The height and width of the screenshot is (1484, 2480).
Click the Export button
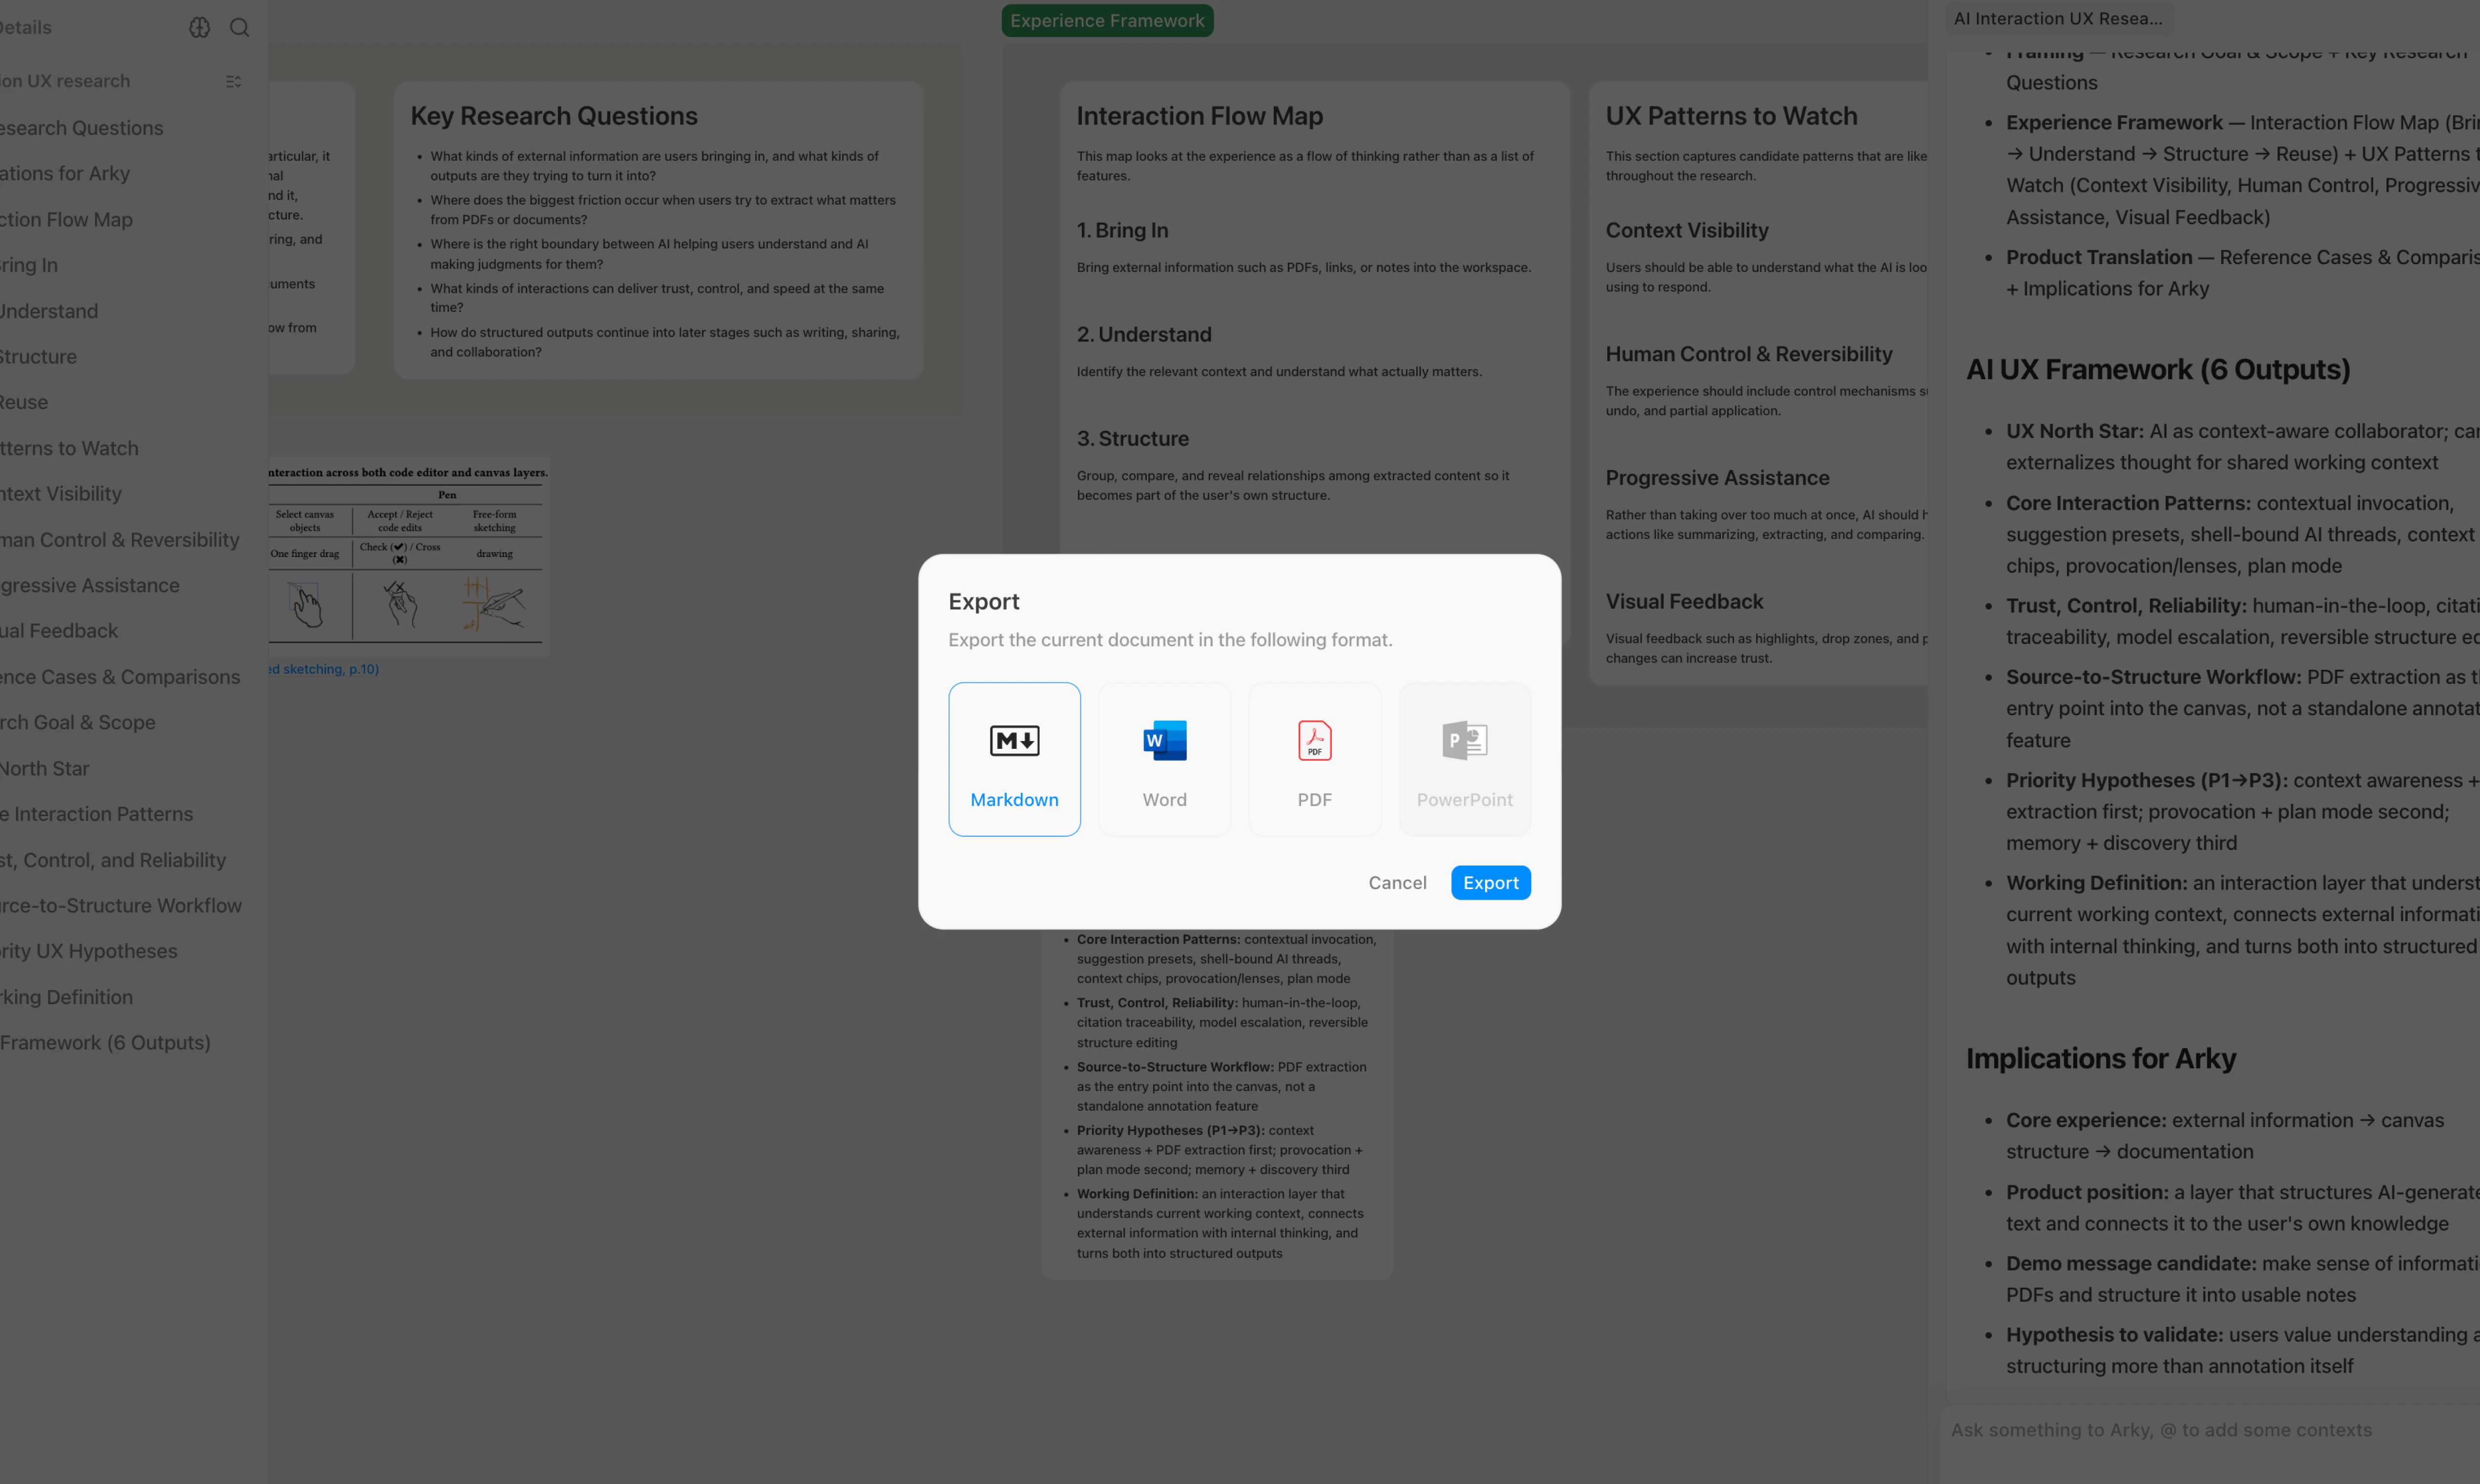click(x=1490, y=882)
